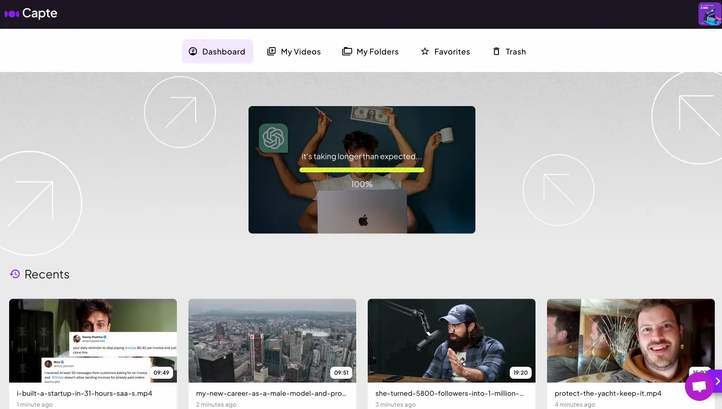Click the Recents history clock icon
Image resolution: width=722 pixels, height=409 pixels.
pyautogui.click(x=15, y=274)
